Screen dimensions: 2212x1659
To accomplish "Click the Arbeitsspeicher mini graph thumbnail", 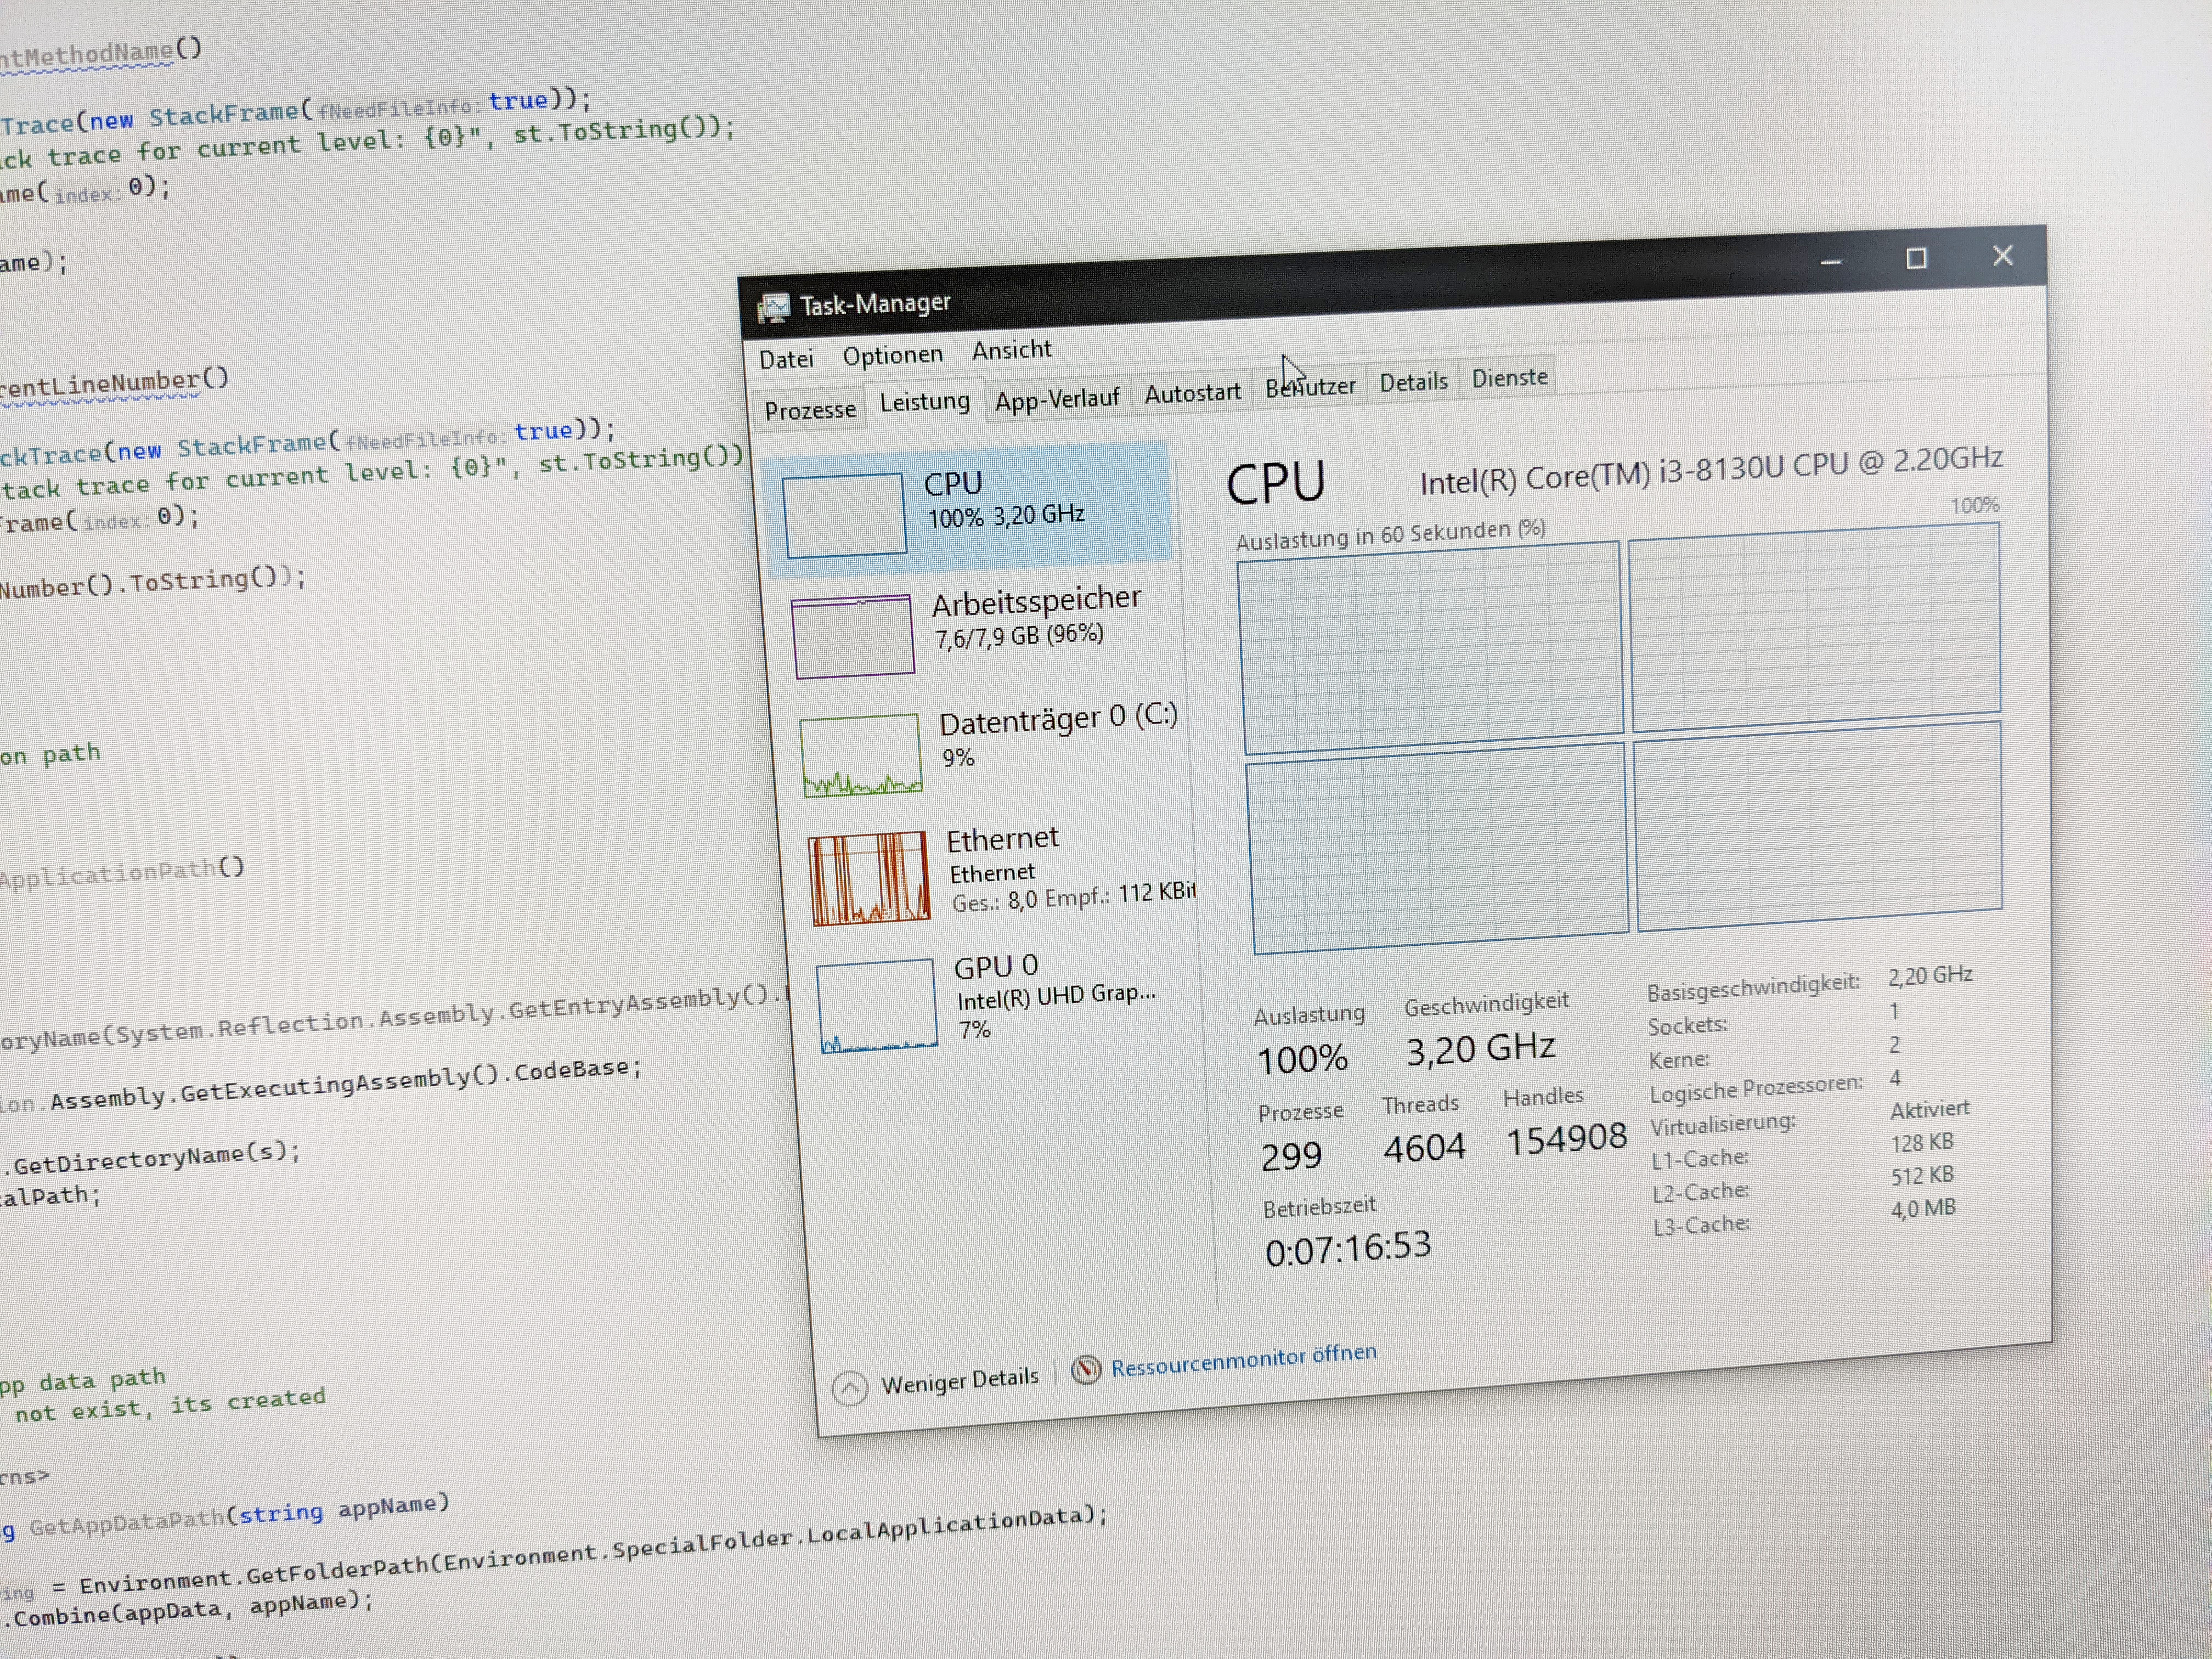I will tap(853, 637).
